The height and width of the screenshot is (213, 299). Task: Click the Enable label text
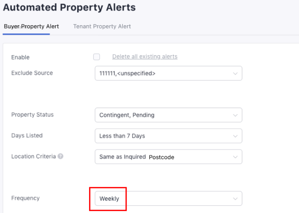[x=20, y=58]
